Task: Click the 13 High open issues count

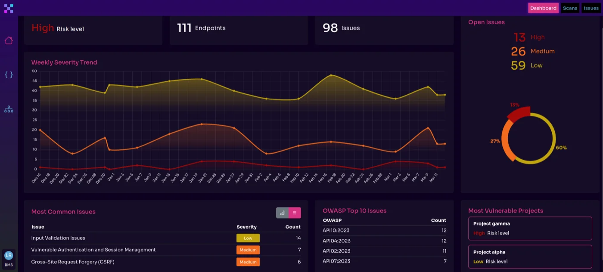Action: 520,37
